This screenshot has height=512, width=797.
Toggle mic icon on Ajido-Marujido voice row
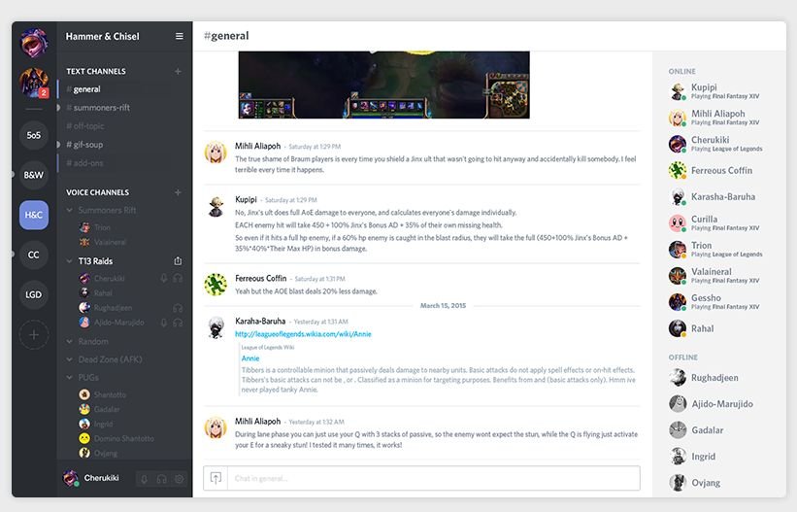164,323
